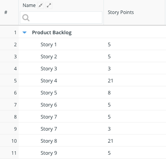Click story points value 21 for Story 4
166x159 pixels.
click(111, 80)
